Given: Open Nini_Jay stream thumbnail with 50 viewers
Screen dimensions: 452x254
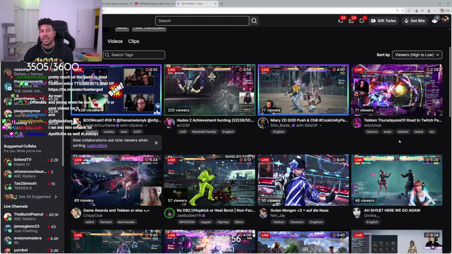Looking at the screenshot, I should pos(303,180).
